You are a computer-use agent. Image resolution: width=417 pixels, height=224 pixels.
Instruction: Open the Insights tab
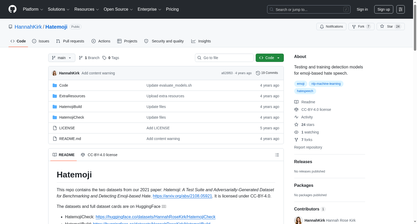click(201, 41)
